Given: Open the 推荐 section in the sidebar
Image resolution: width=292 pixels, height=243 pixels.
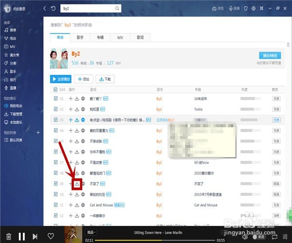Looking at the screenshot, I should click(10, 30).
